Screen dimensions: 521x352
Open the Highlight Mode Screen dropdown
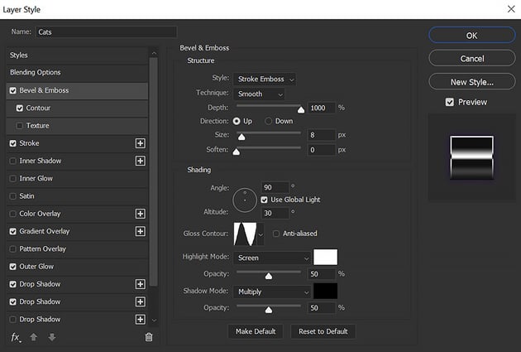click(272, 258)
